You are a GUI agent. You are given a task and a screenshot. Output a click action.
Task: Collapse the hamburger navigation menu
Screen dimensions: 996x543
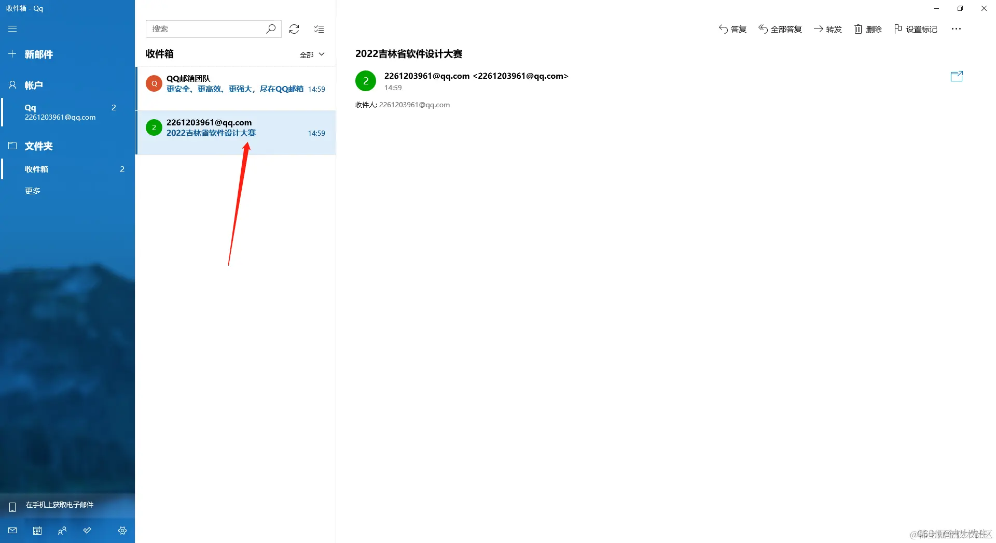coord(12,29)
